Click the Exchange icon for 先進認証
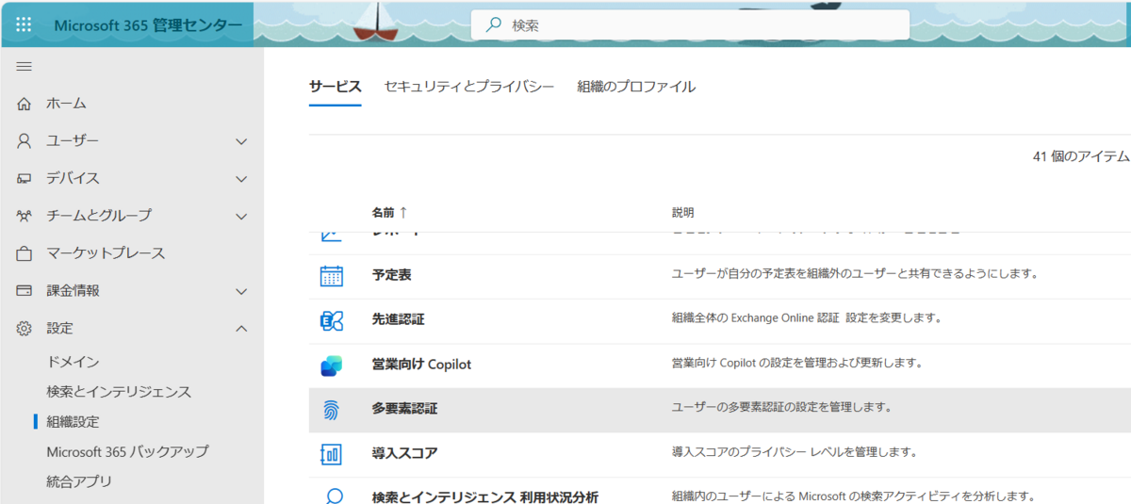 click(332, 320)
